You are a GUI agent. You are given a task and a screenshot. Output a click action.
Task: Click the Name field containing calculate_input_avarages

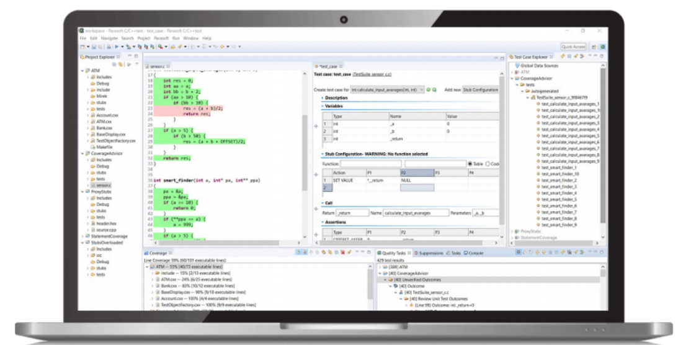point(416,213)
